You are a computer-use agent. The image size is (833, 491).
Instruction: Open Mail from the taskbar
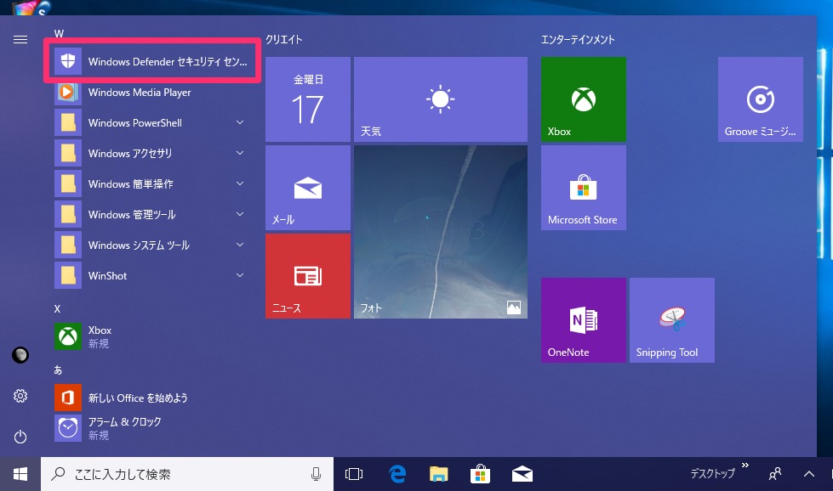522,474
